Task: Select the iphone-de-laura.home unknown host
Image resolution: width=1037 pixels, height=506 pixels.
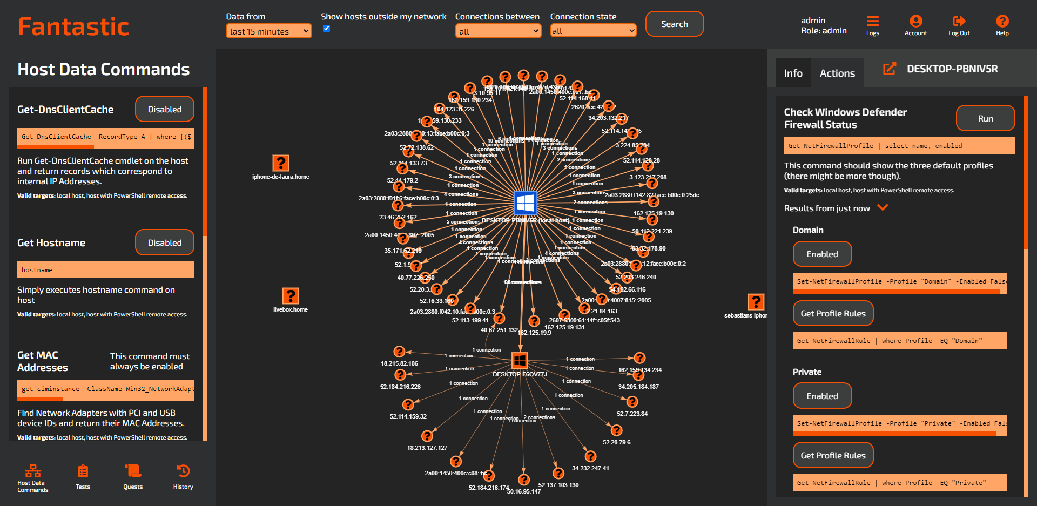Action: [x=280, y=163]
